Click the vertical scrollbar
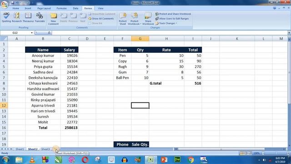291x164 pixels. point(289,72)
